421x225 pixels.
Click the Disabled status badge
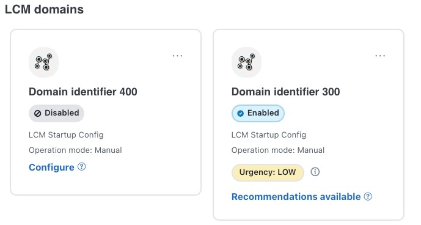pos(56,113)
